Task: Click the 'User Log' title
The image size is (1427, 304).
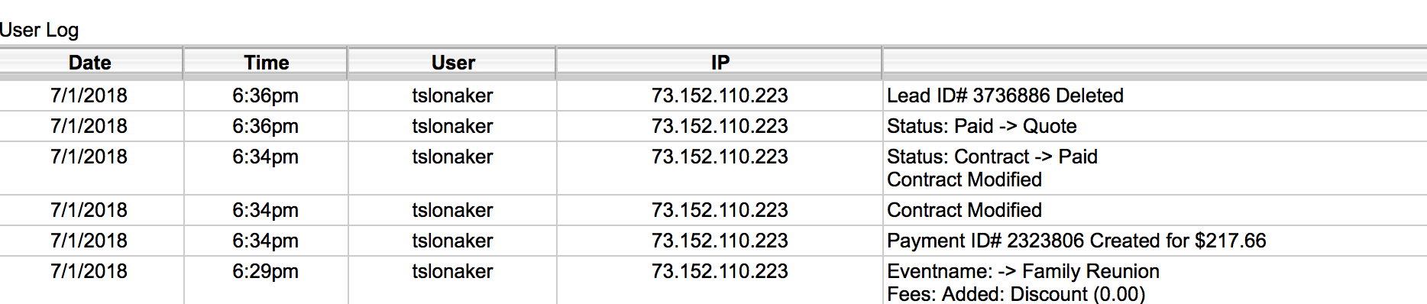Action: tap(39, 30)
